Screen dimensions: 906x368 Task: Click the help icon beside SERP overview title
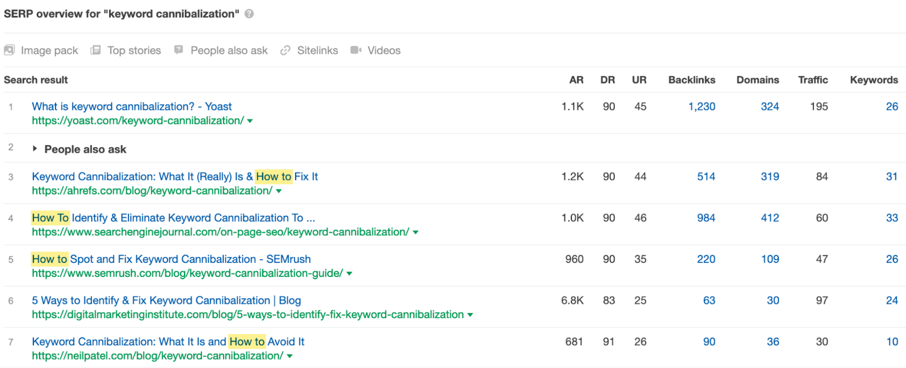coord(248,14)
